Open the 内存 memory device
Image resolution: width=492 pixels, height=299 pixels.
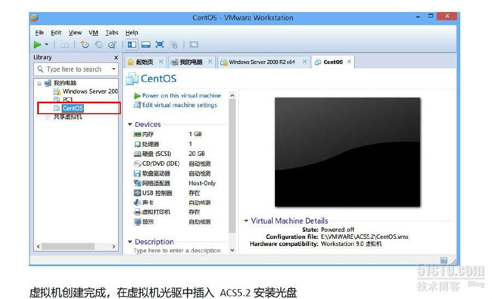[148, 134]
